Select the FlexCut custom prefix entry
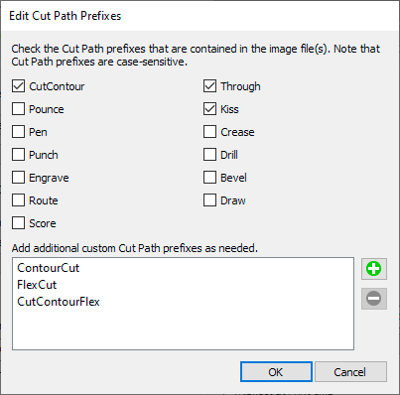The height and width of the screenshot is (395, 400). 37,285
